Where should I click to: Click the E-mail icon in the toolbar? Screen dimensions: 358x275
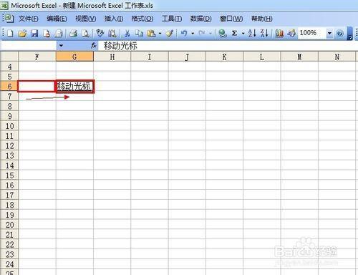tap(59, 33)
